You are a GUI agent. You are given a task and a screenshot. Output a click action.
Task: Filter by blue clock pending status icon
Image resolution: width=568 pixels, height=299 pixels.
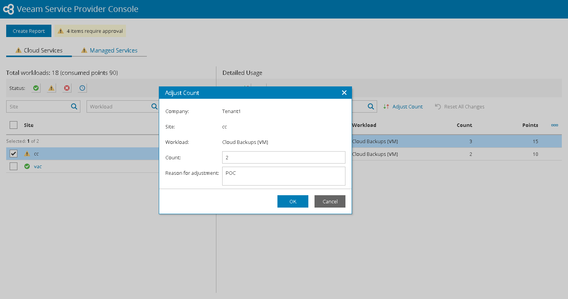82,88
